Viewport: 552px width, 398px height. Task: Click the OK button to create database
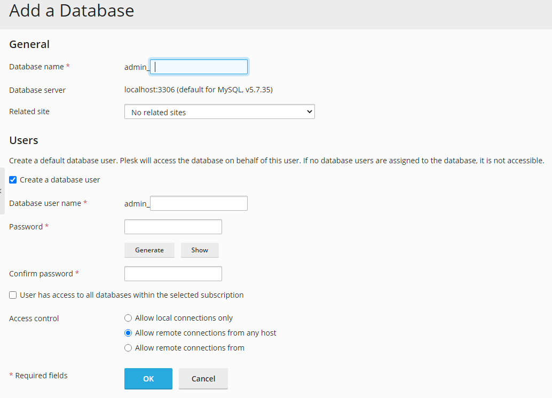[x=148, y=379]
